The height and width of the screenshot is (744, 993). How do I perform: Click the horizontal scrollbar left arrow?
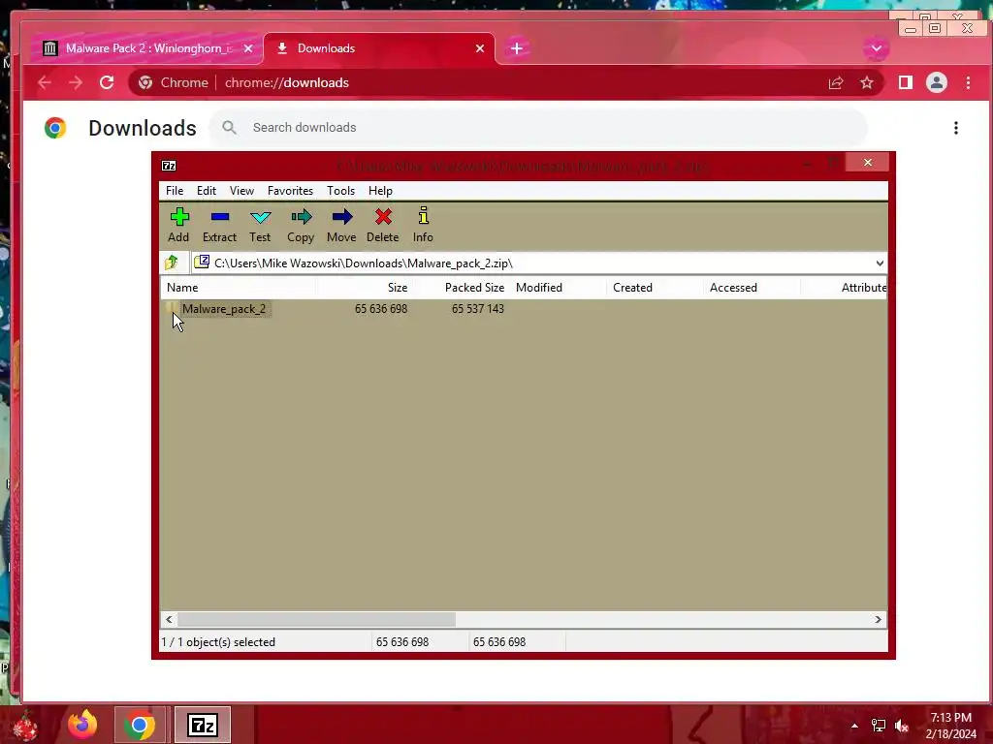pyautogui.click(x=169, y=619)
